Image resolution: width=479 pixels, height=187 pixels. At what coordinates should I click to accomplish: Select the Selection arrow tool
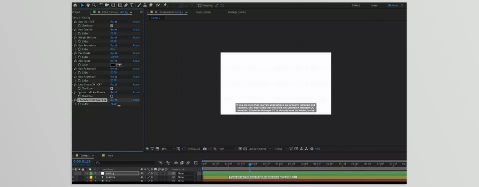[82, 5]
